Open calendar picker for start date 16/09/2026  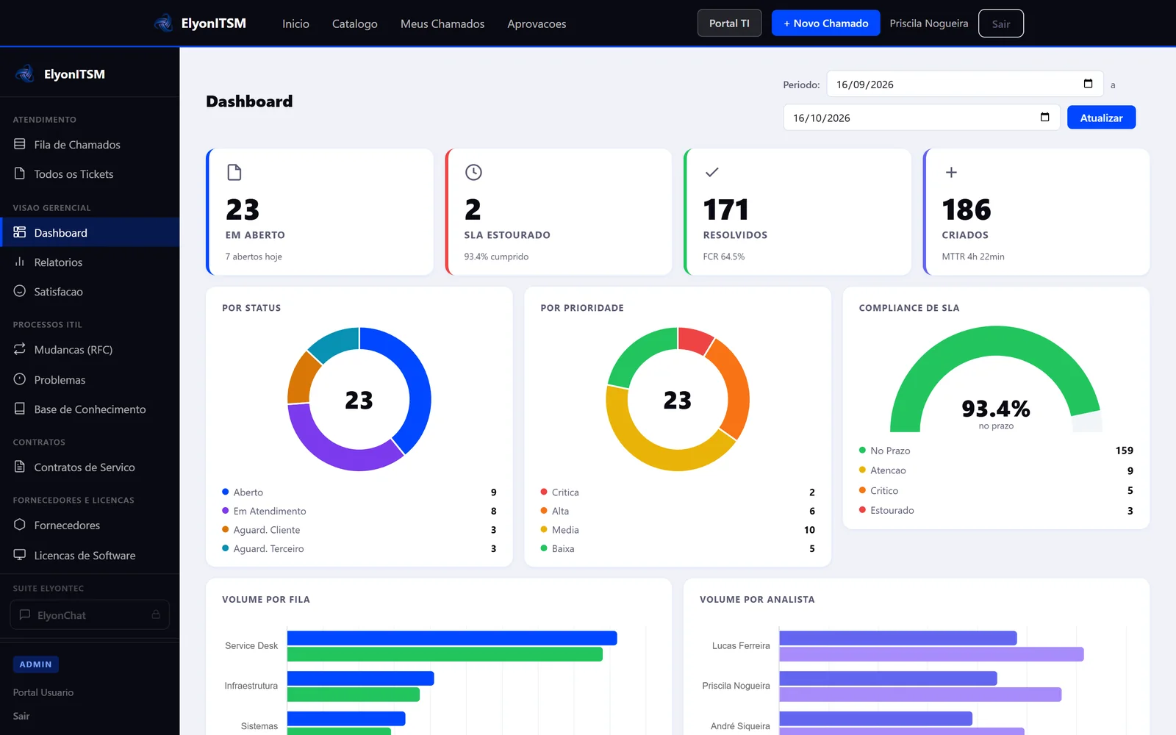1088,84
